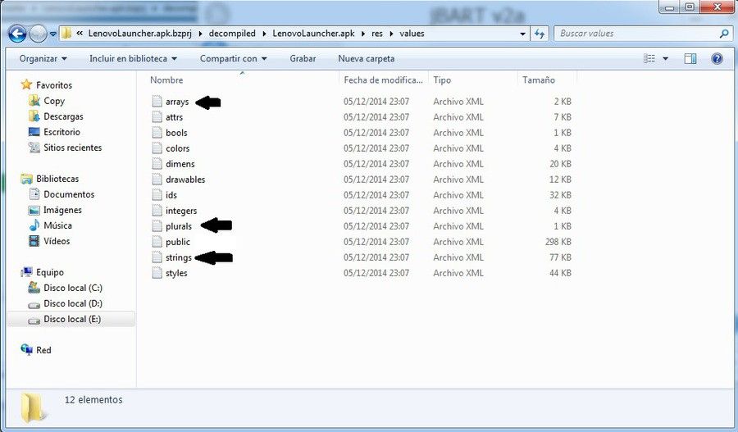Sort by the Tipo column header
The width and height of the screenshot is (738, 432).
coord(442,80)
